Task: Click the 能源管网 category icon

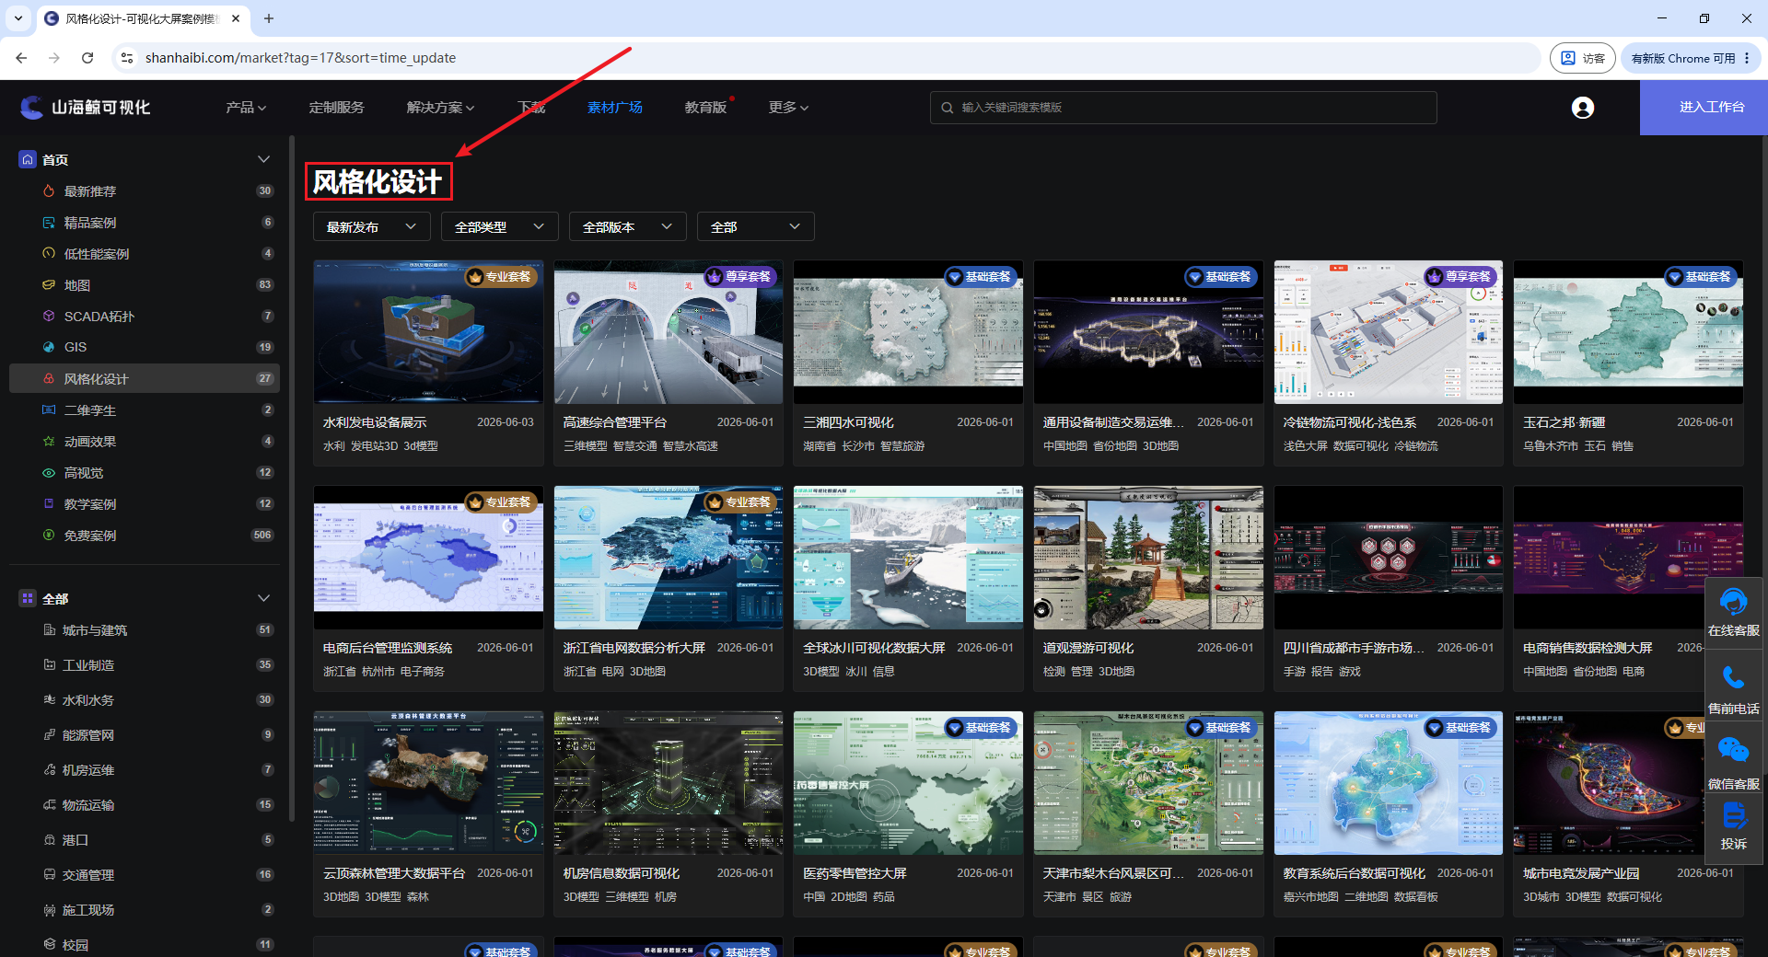Action: [50, 735]
